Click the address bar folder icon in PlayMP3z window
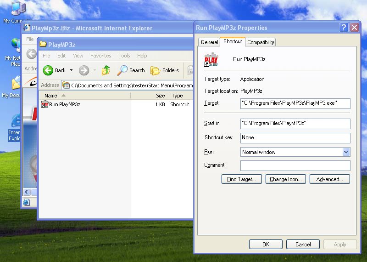This screenshot has height=262, width=367. pyautogui.click(x=66, y=85)
